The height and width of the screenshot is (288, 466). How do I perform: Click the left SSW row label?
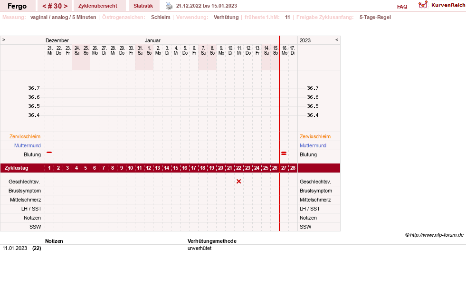pos(35,227)
